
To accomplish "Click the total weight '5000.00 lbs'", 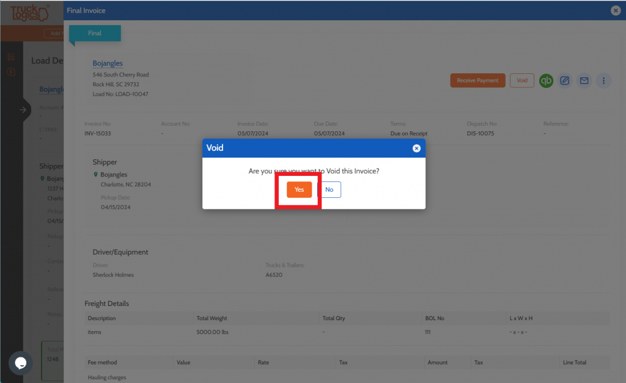I will coord(212,332).
